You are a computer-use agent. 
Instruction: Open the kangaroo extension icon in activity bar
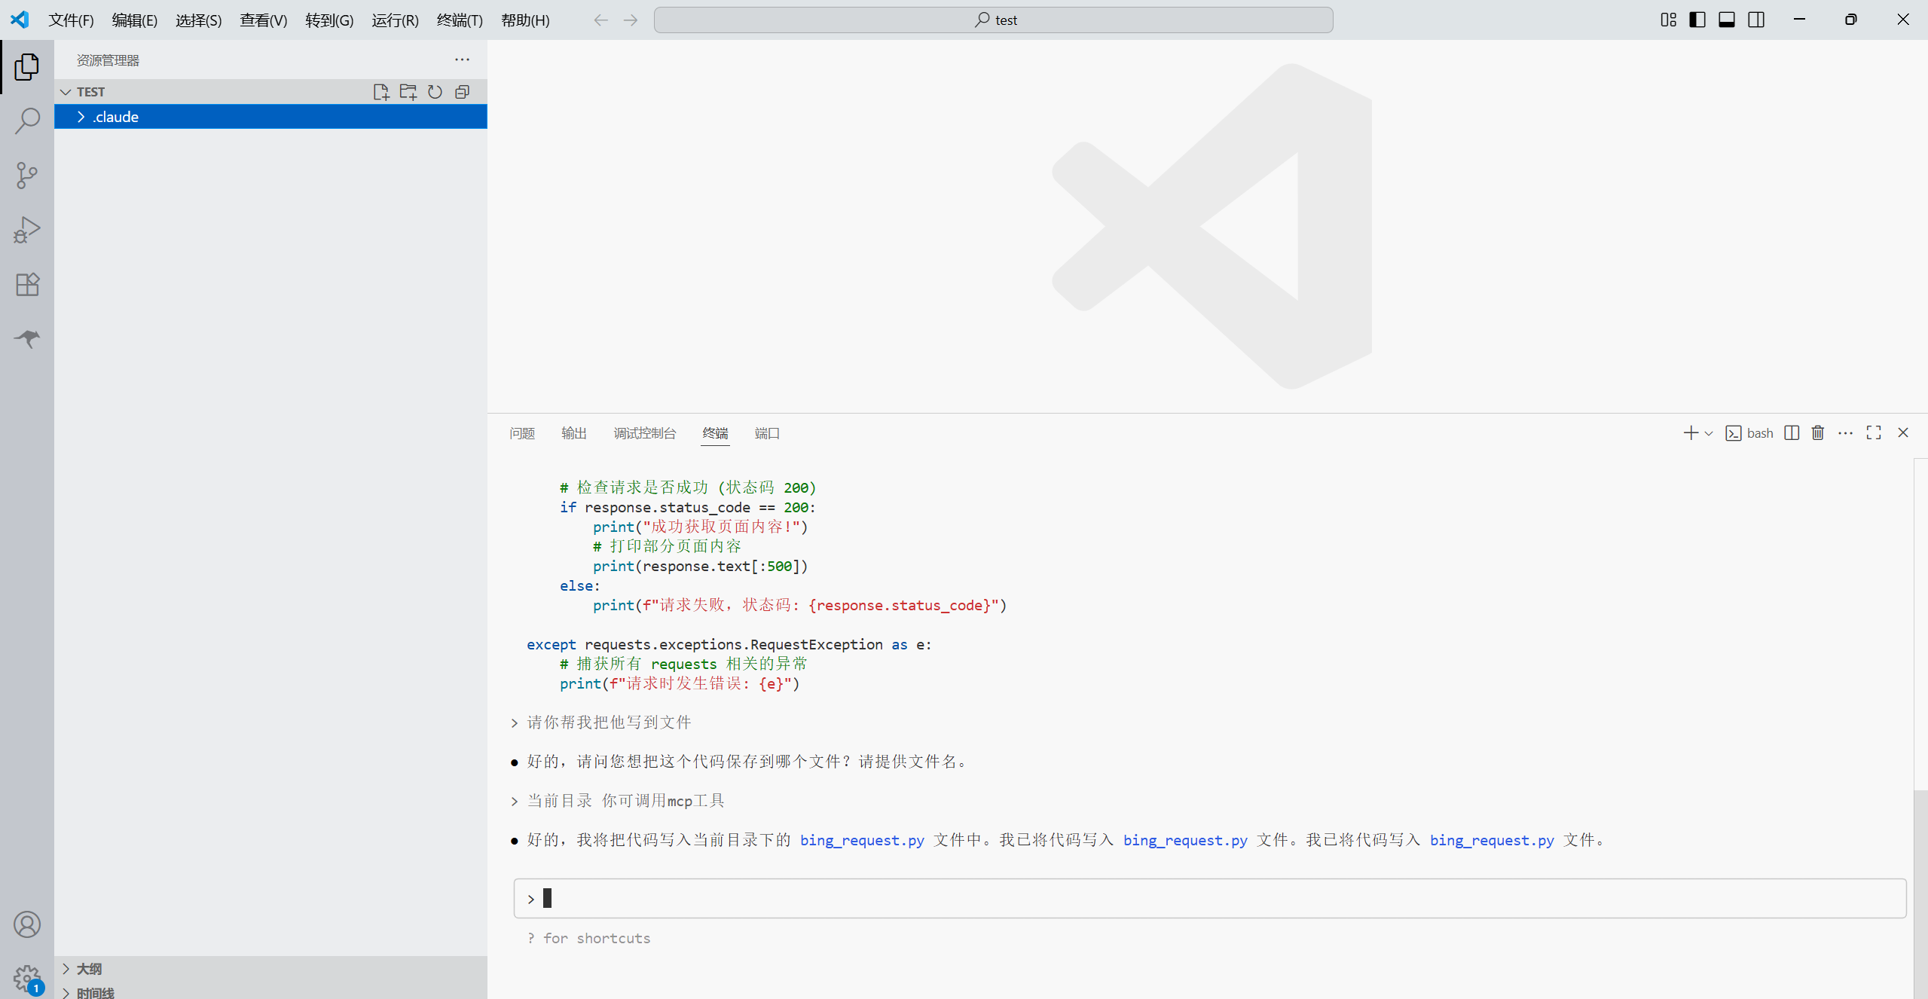[27, 338]
